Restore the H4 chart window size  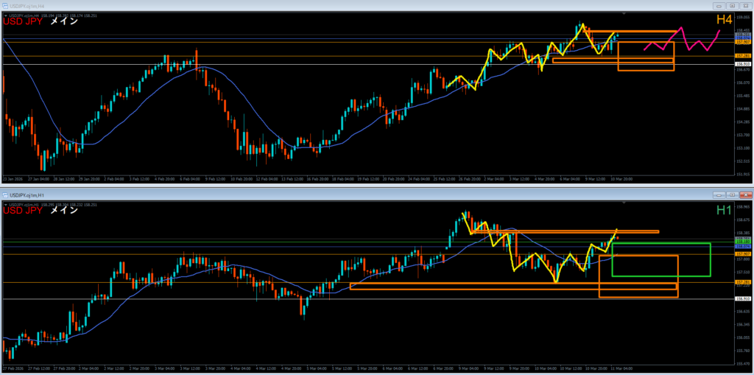[731, 7]
